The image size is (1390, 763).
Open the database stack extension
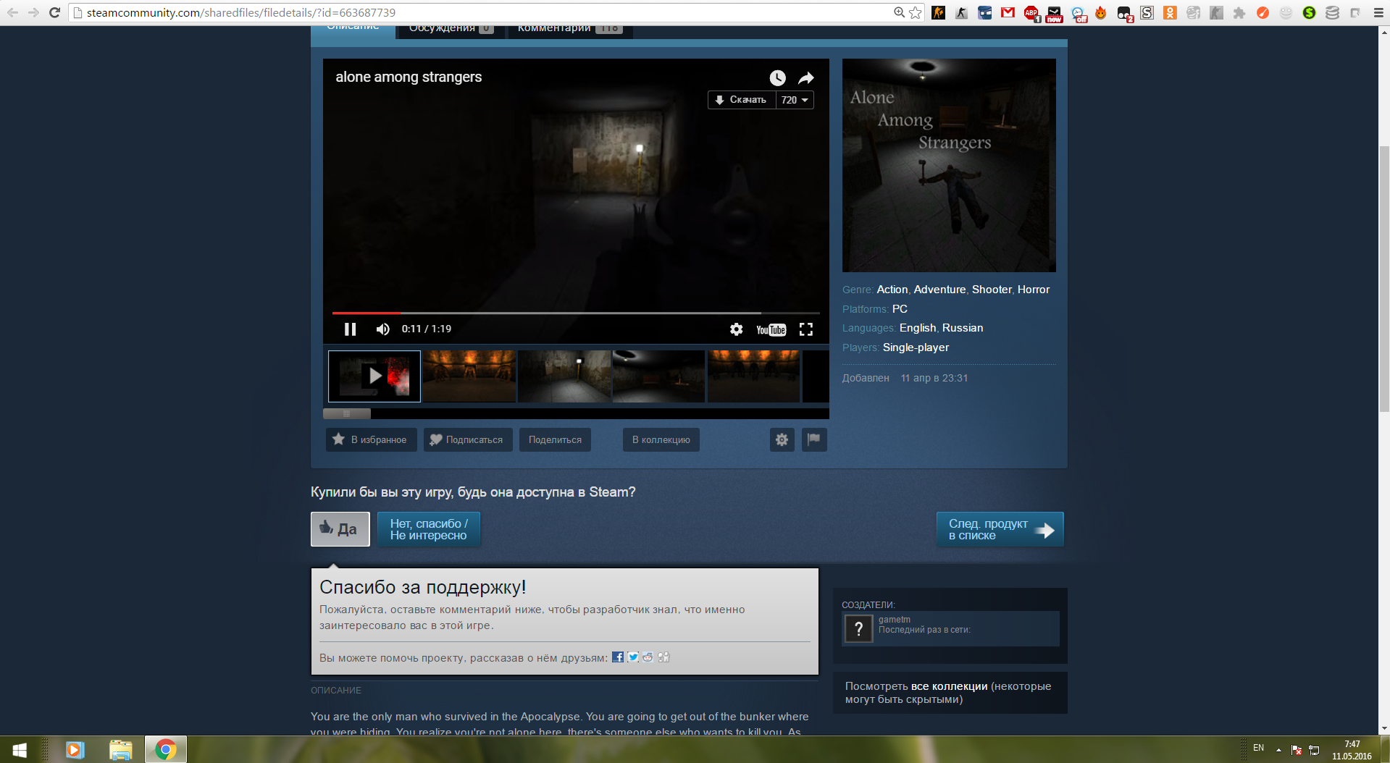point(1332,12)
